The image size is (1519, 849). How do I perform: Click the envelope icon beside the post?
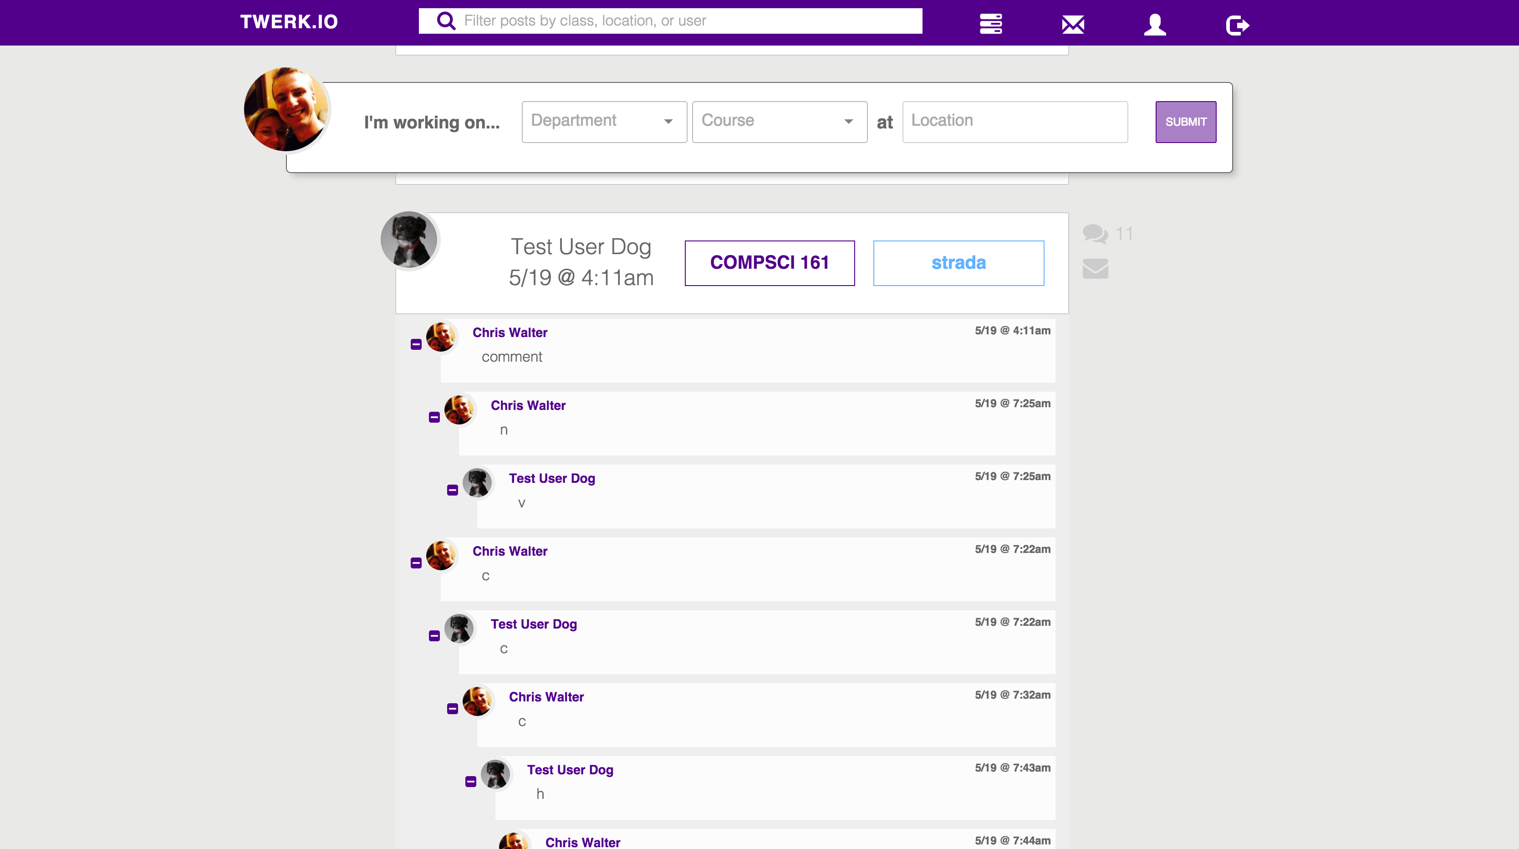coord(1095,269)
